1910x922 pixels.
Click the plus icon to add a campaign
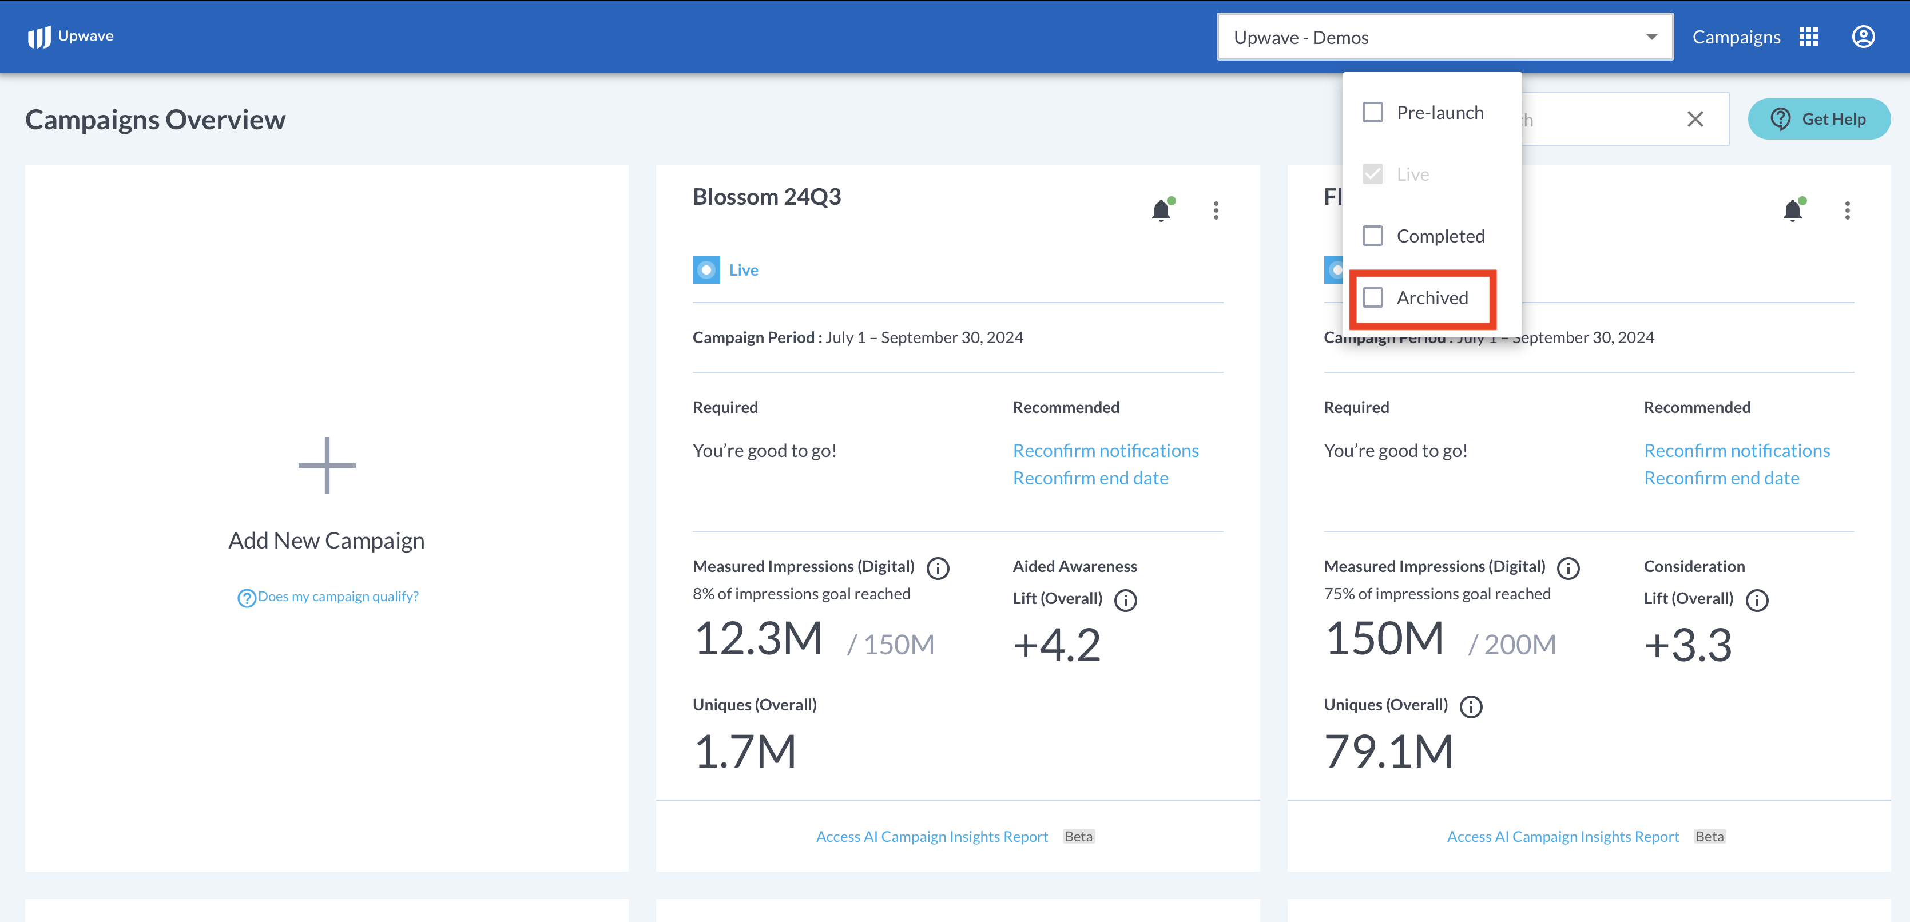(327, 466)
